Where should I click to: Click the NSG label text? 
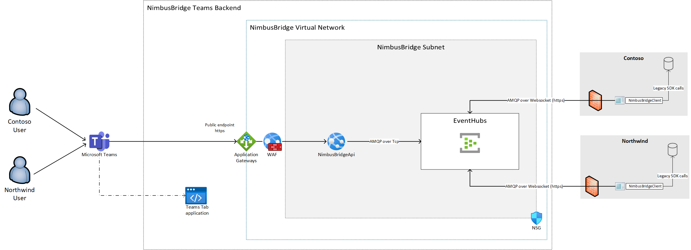point(536,228)
